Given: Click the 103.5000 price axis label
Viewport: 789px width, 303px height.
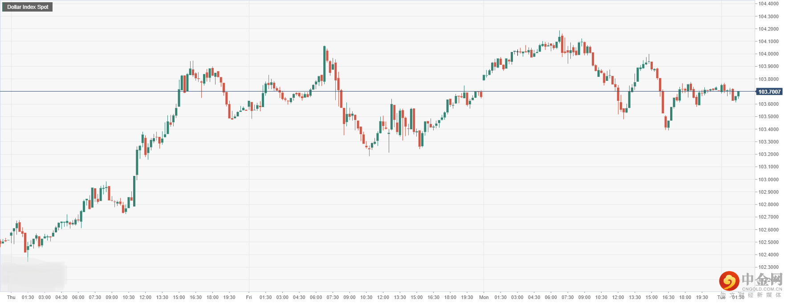Looking at the screenshot, I should point(769,116).
